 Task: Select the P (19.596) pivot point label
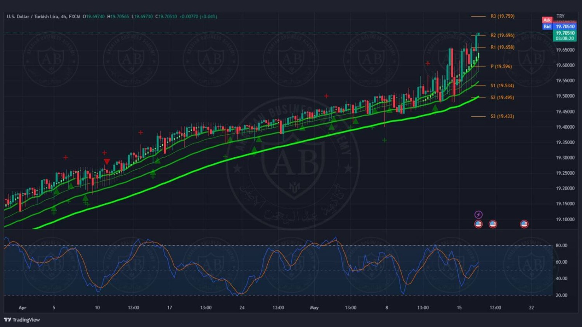501,66
